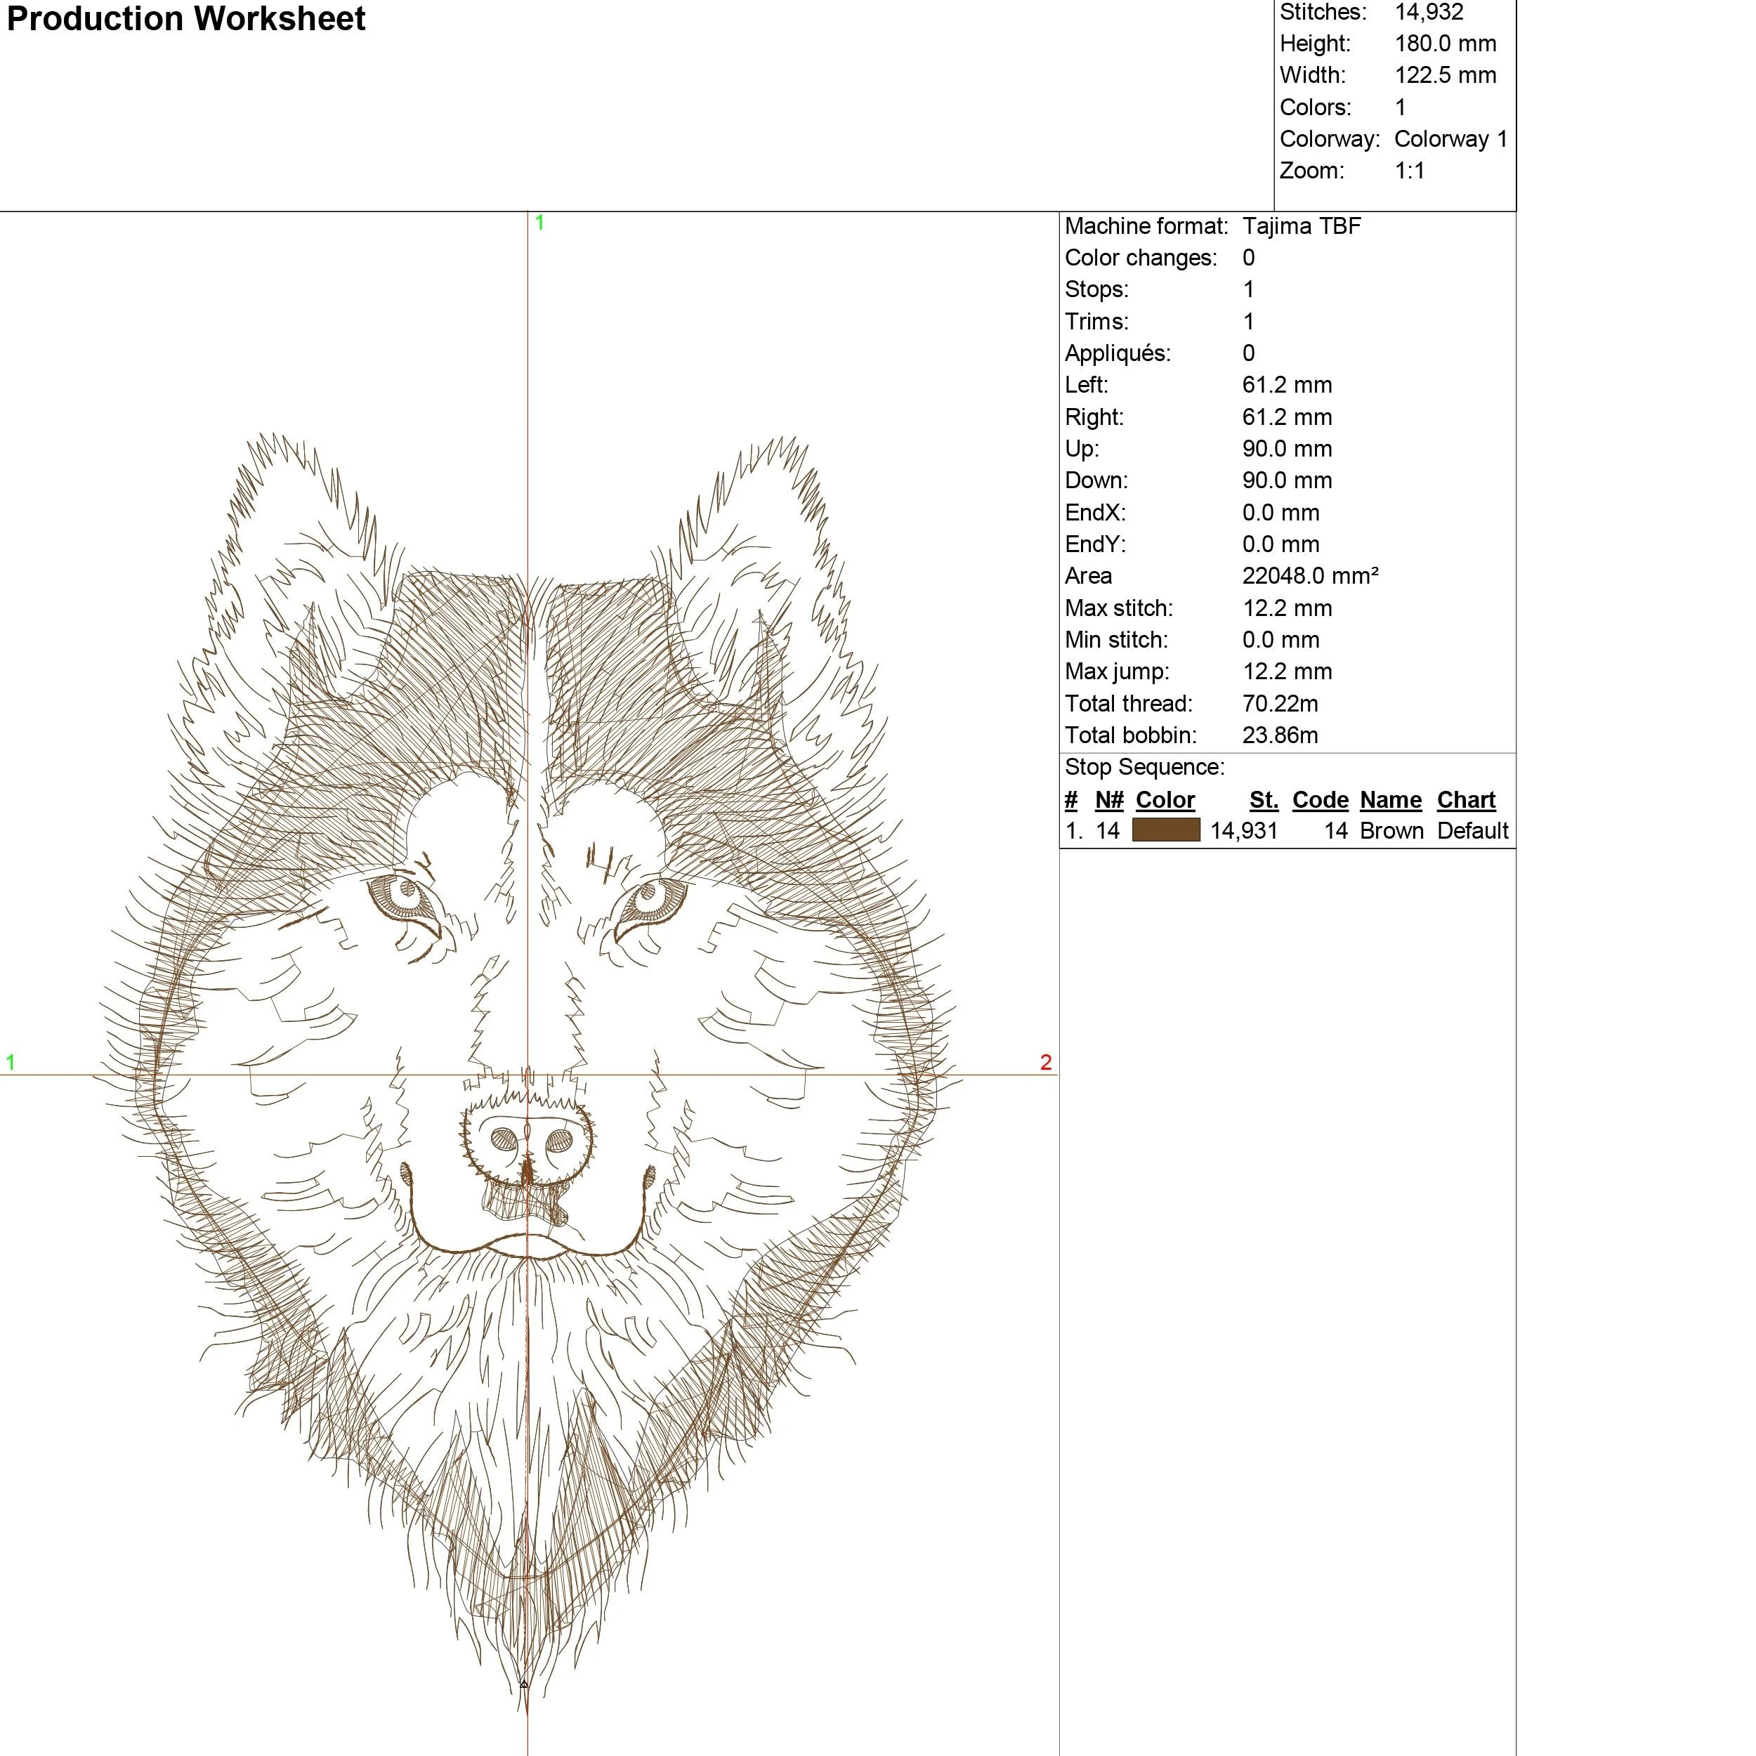Click the Chart column header
Viewport: 1756px width, 1756px height.
[1465, 800]
